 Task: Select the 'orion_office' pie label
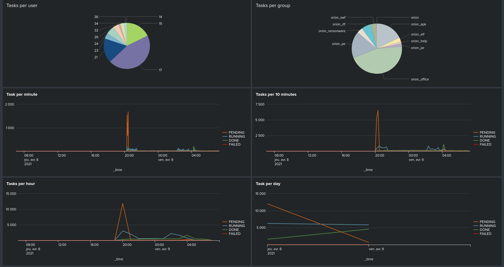(x=420, y=79)
